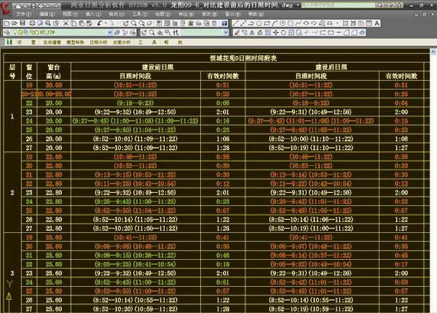This screenshot has height=313, width=437.
Task: Click the HYSUN green logo icon
Action: (9, 42)
